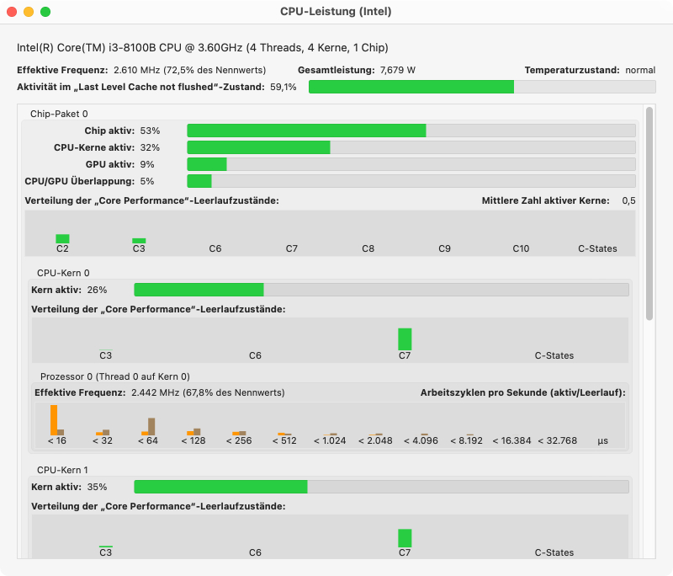673x576 pixels.
Task: Click the < 32.768 duty cycle label
Action: 558,440
